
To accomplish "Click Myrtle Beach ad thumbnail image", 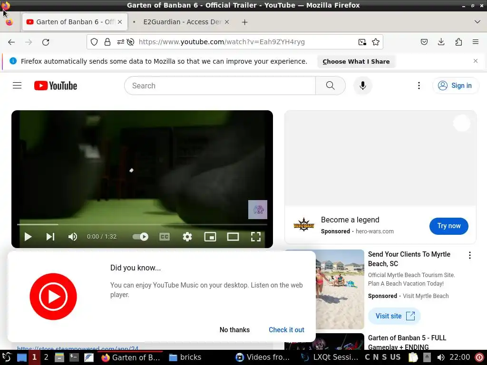I will point(340,289).
